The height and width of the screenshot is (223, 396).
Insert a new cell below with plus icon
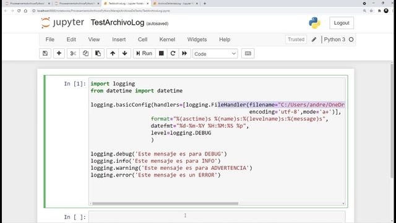[59, 53]
